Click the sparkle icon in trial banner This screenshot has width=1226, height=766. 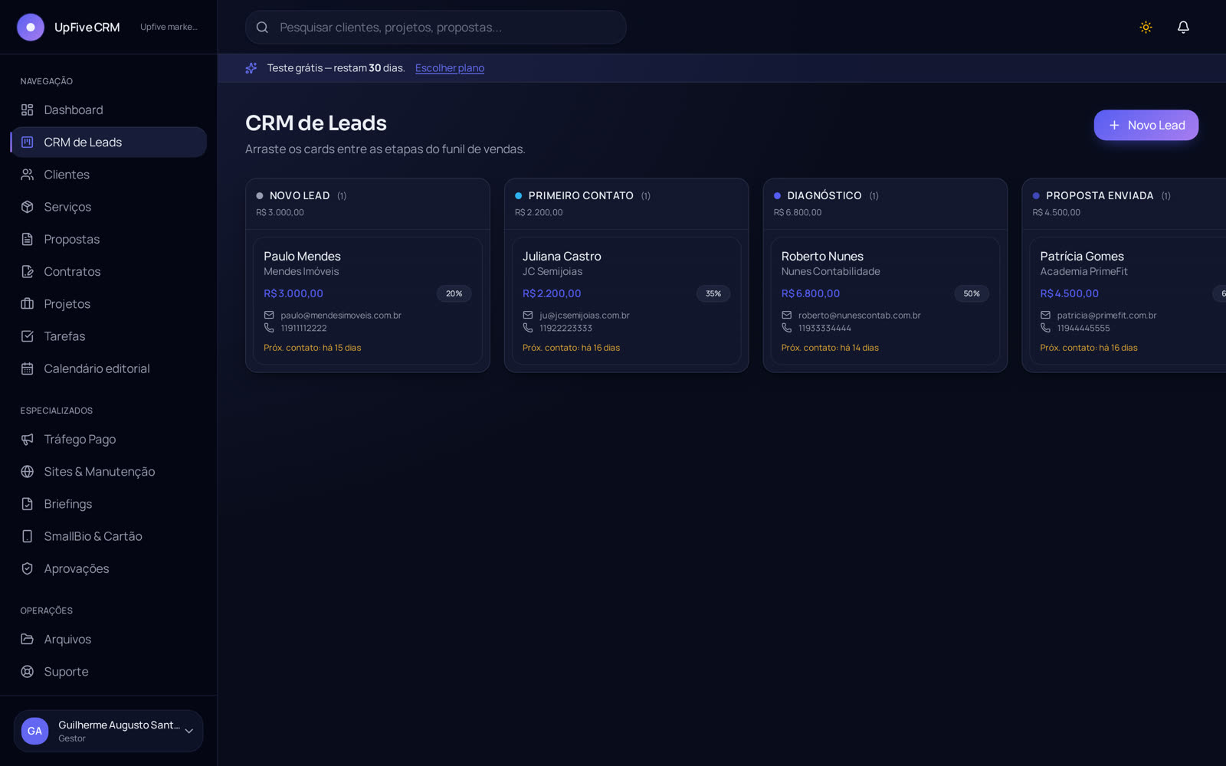[x=251, y=68]
